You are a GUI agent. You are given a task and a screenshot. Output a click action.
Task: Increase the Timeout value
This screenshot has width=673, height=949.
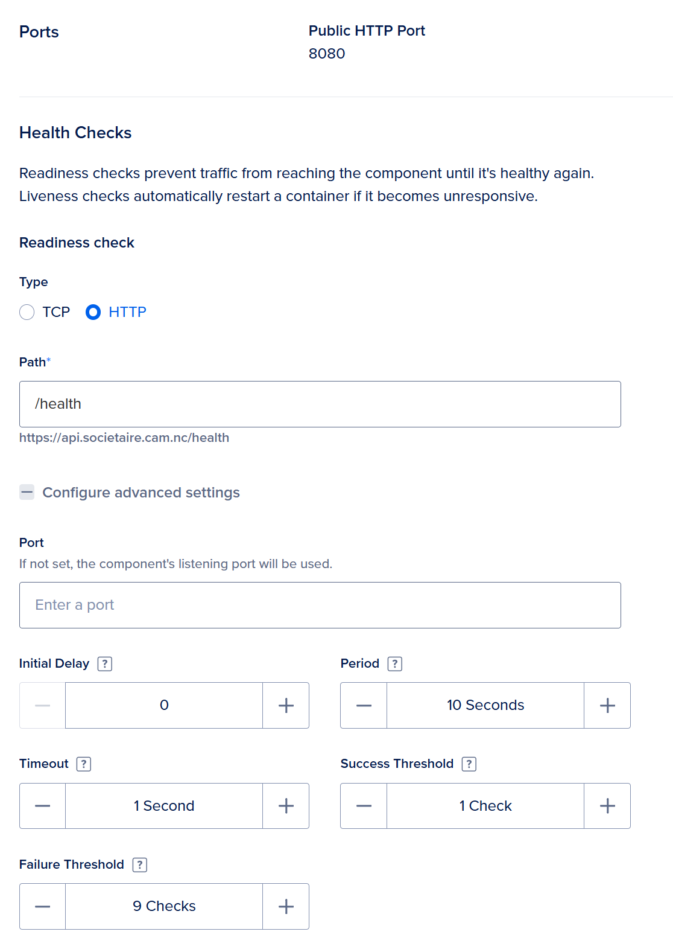[286, 806]
